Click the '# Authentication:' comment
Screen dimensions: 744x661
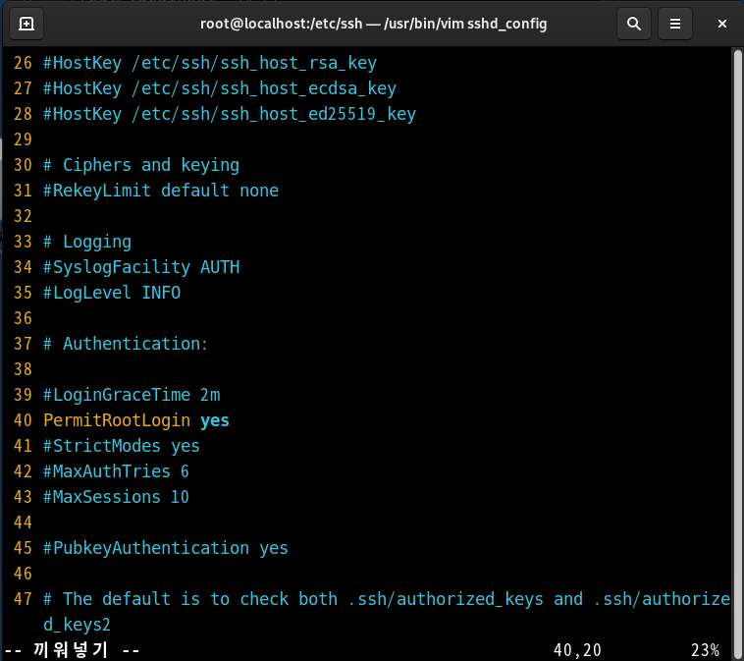[x=126, y=344]
